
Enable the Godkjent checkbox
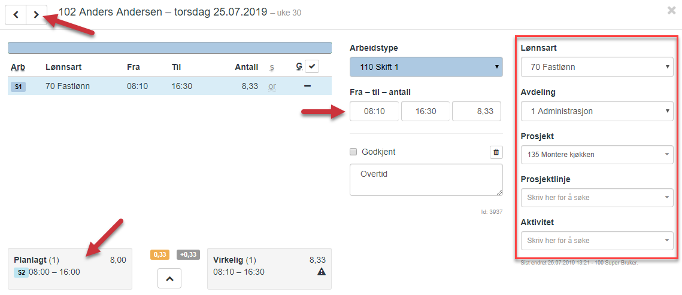coord(353,152)
